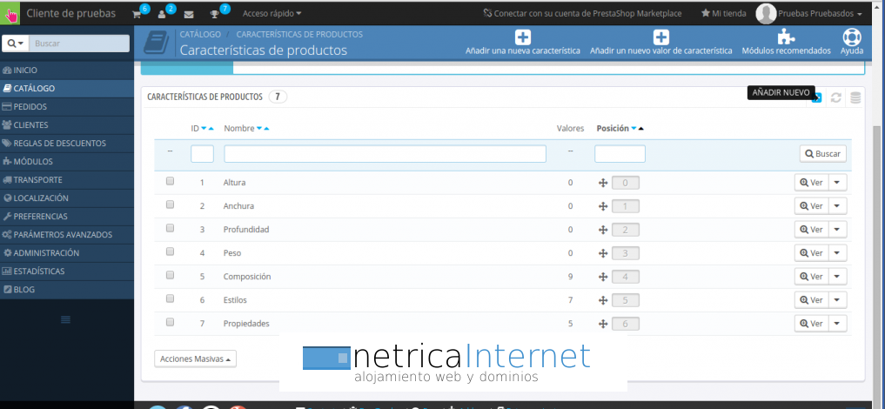Open the shopping cart orders notification icon

click(137, 14)
